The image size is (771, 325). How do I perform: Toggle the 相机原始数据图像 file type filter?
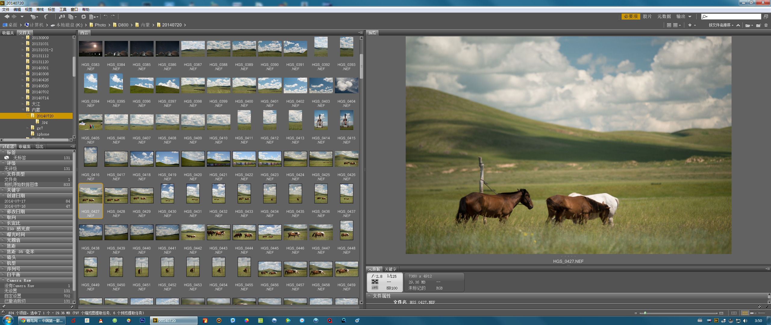(x=36, y=184)
